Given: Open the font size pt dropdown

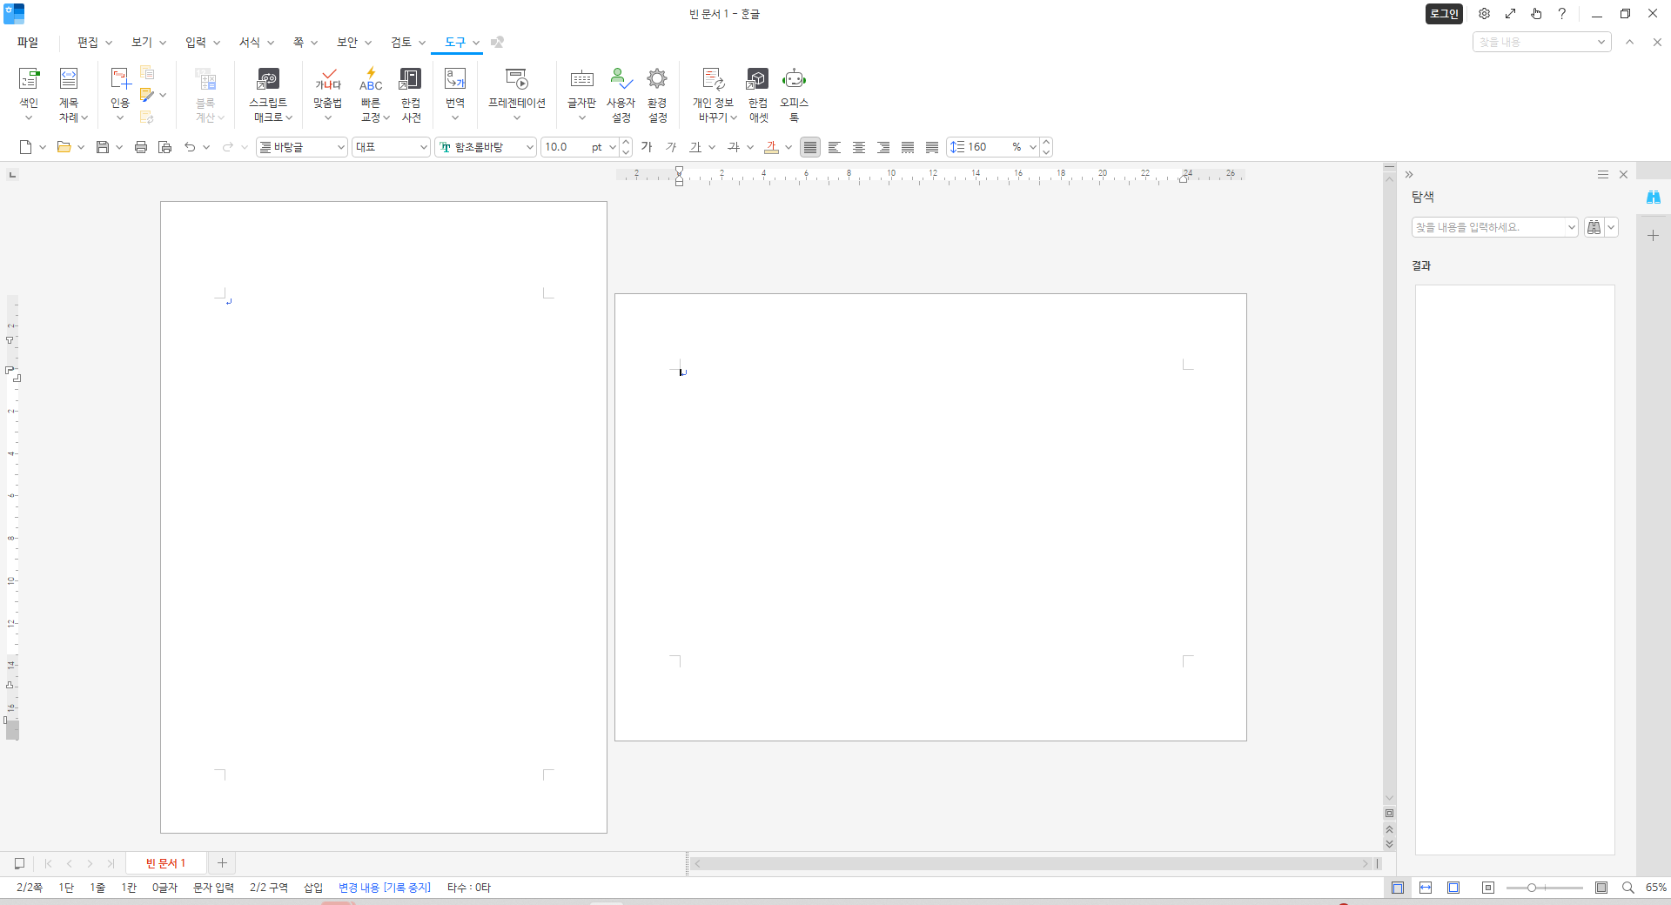Looking at the screenshot, I should [x=612, y=147].
